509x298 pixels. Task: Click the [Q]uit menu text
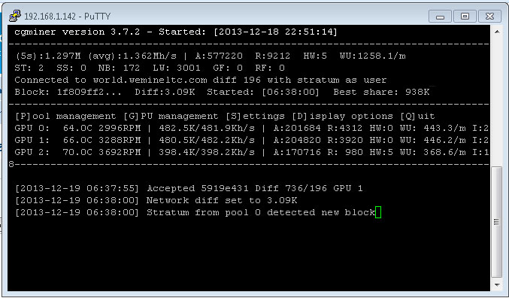(x=417, y=116)
